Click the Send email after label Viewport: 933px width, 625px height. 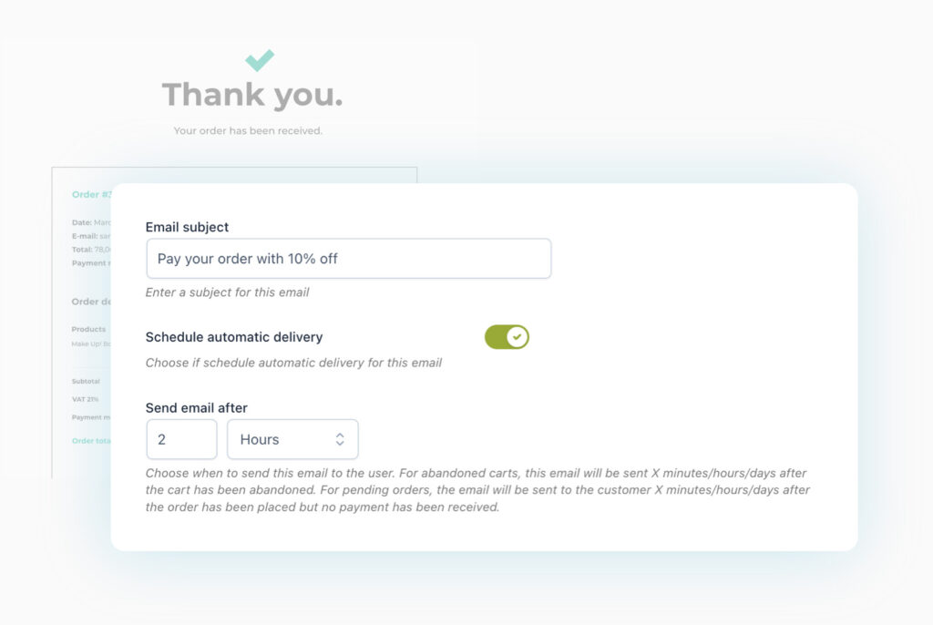[x=197, y=407]
